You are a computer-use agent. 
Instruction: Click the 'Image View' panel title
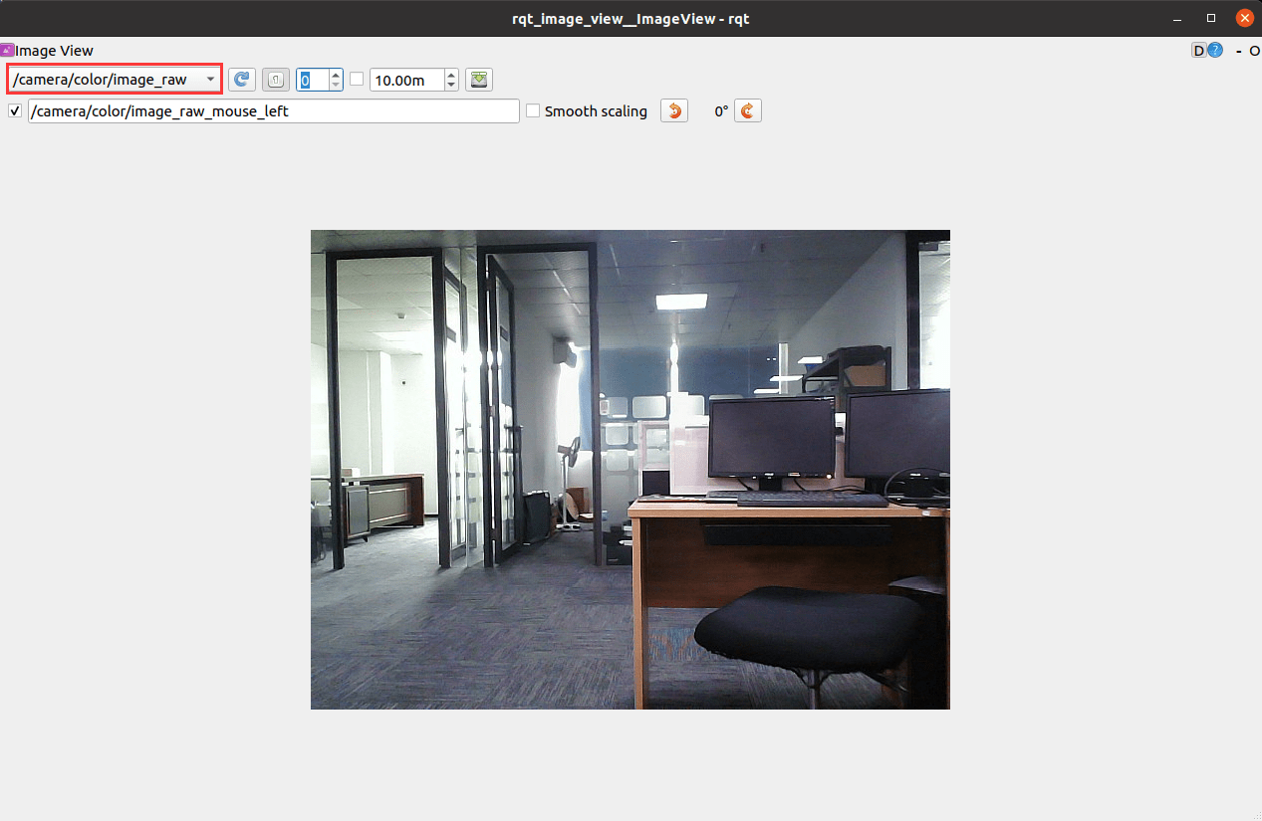[54, 51]
